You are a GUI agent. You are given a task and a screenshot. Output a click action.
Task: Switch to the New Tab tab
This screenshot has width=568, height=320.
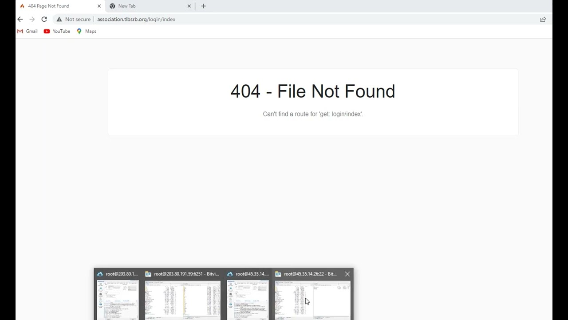pos(146,6)
